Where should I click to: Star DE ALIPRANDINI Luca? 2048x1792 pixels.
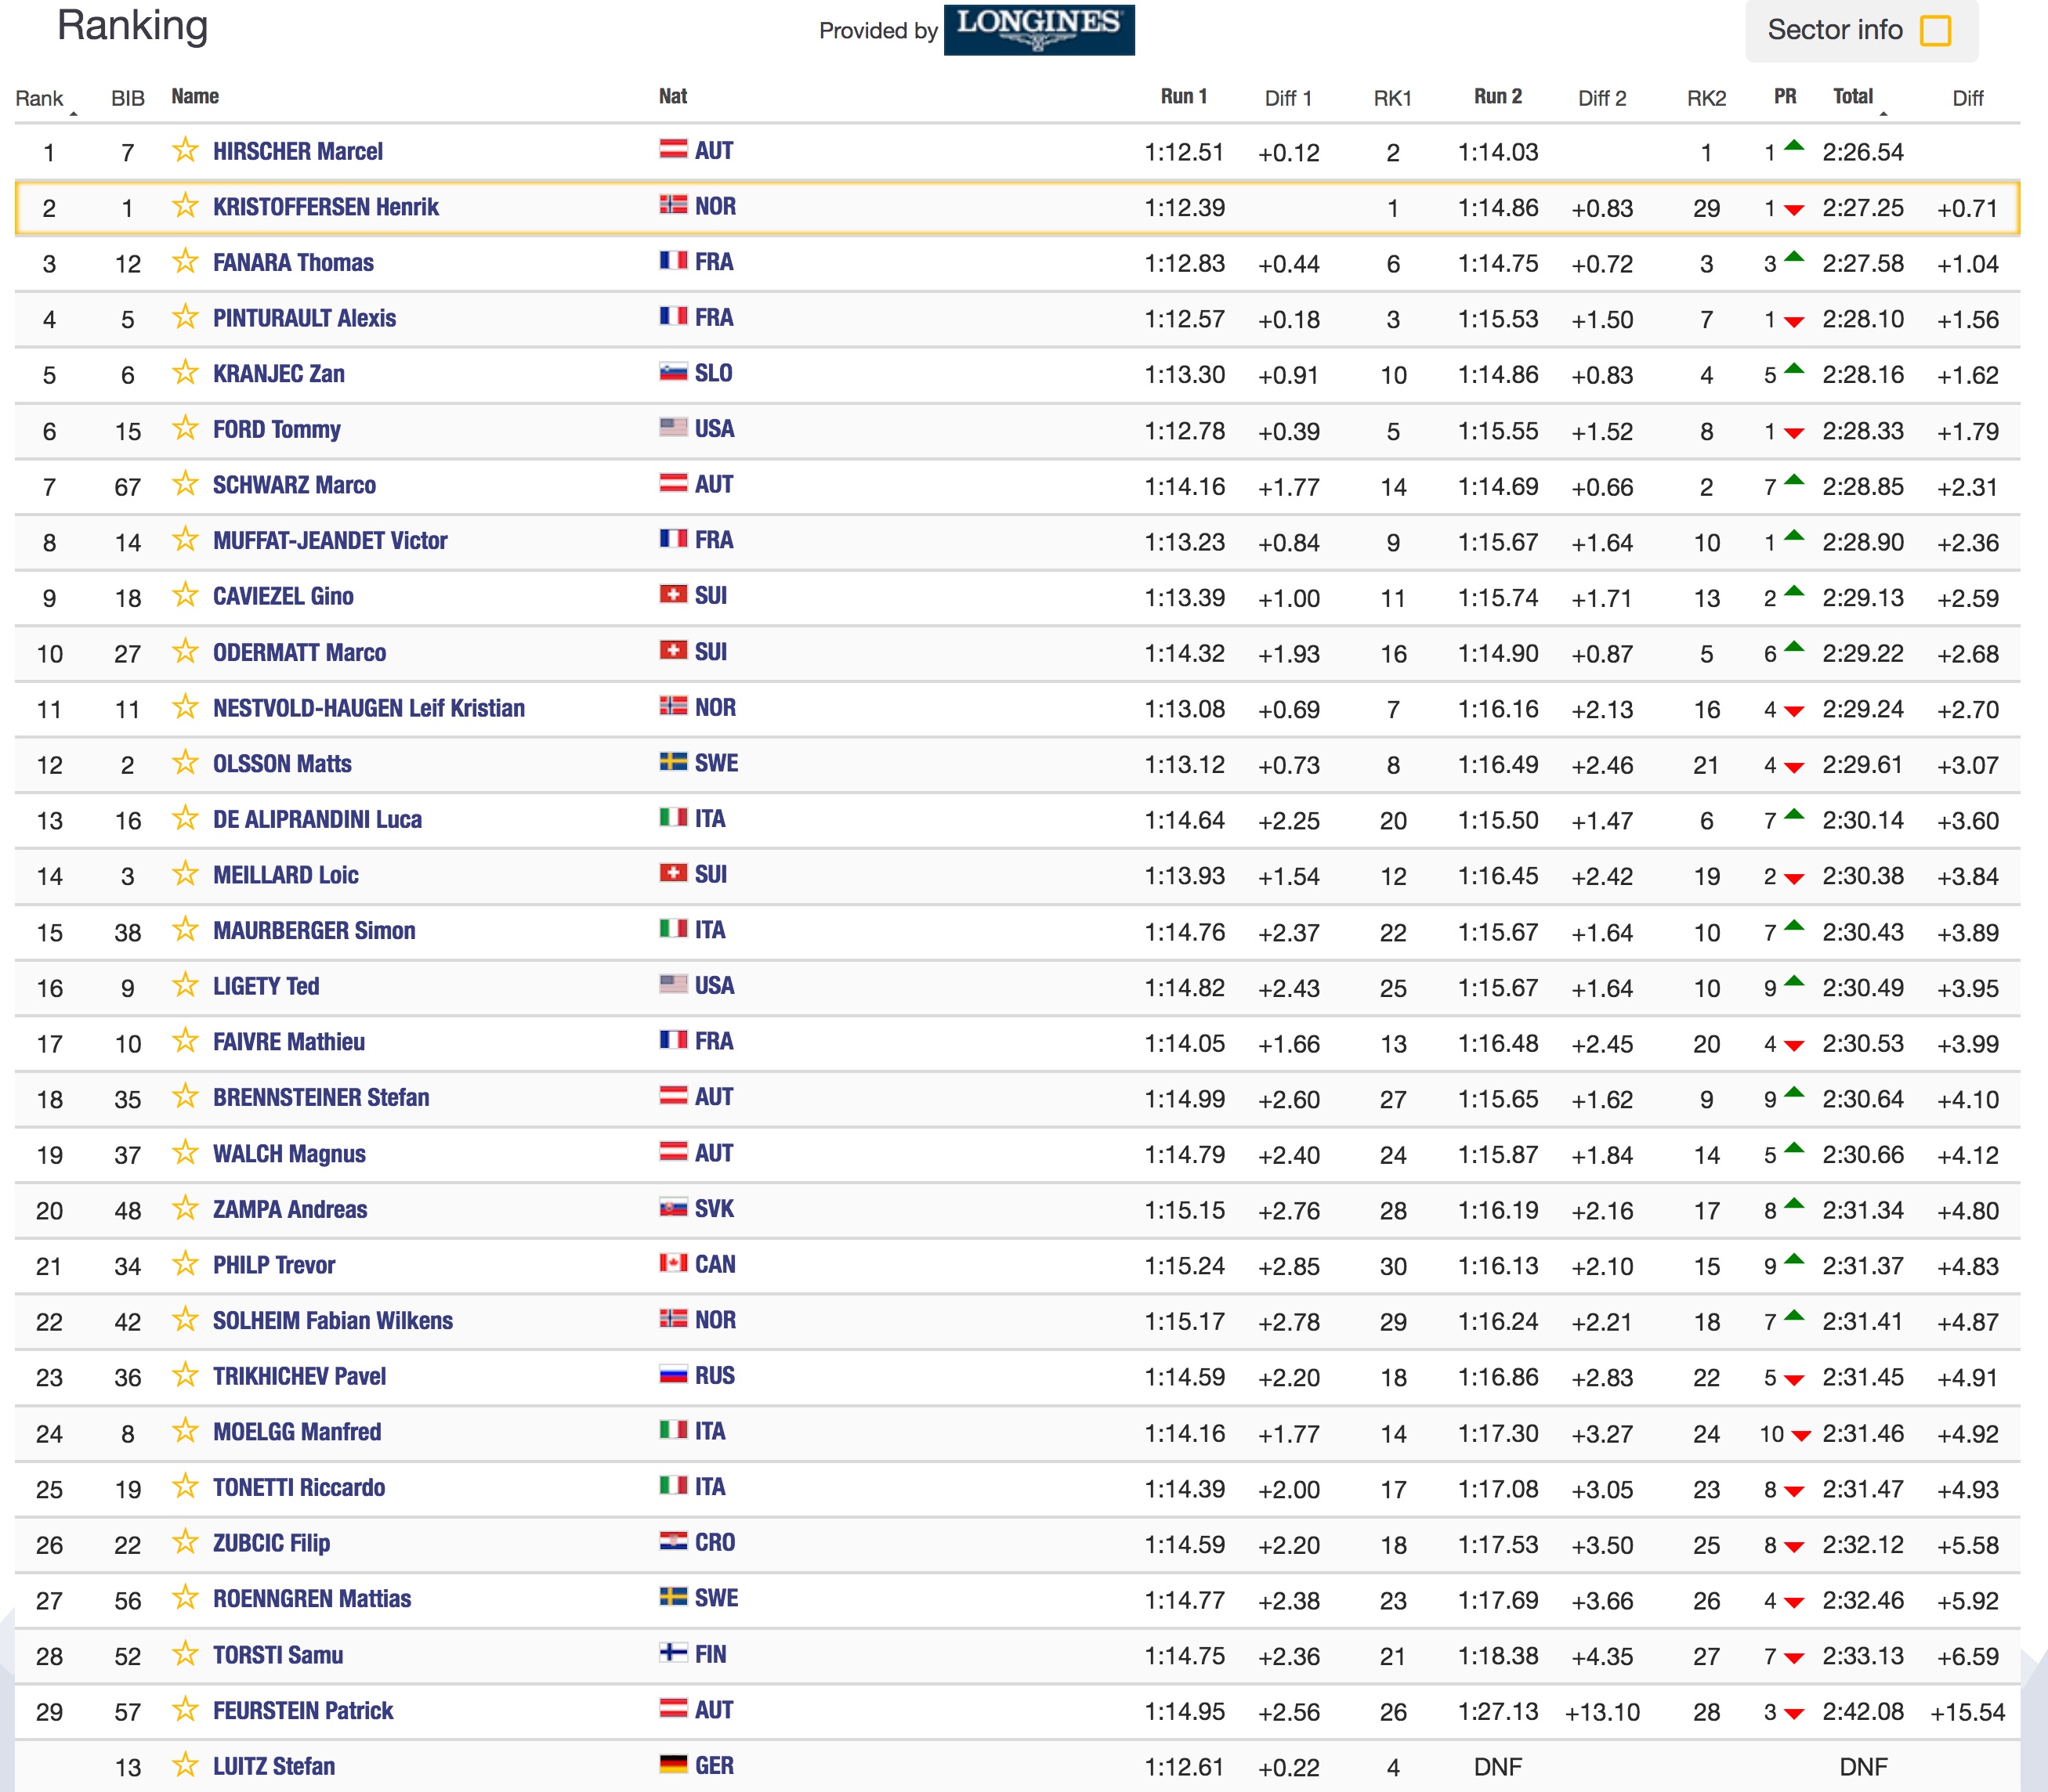[x=185, y=820]
